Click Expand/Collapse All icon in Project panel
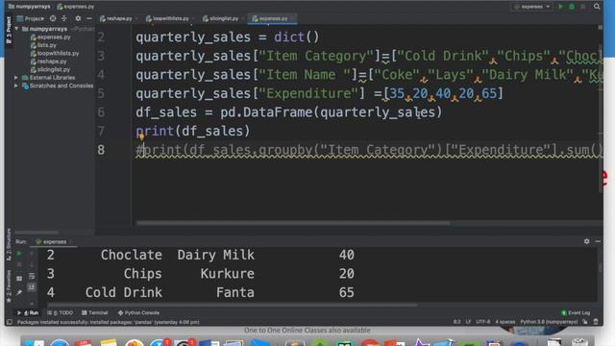Viewport: 615px width, 346px height. (64, 18)
